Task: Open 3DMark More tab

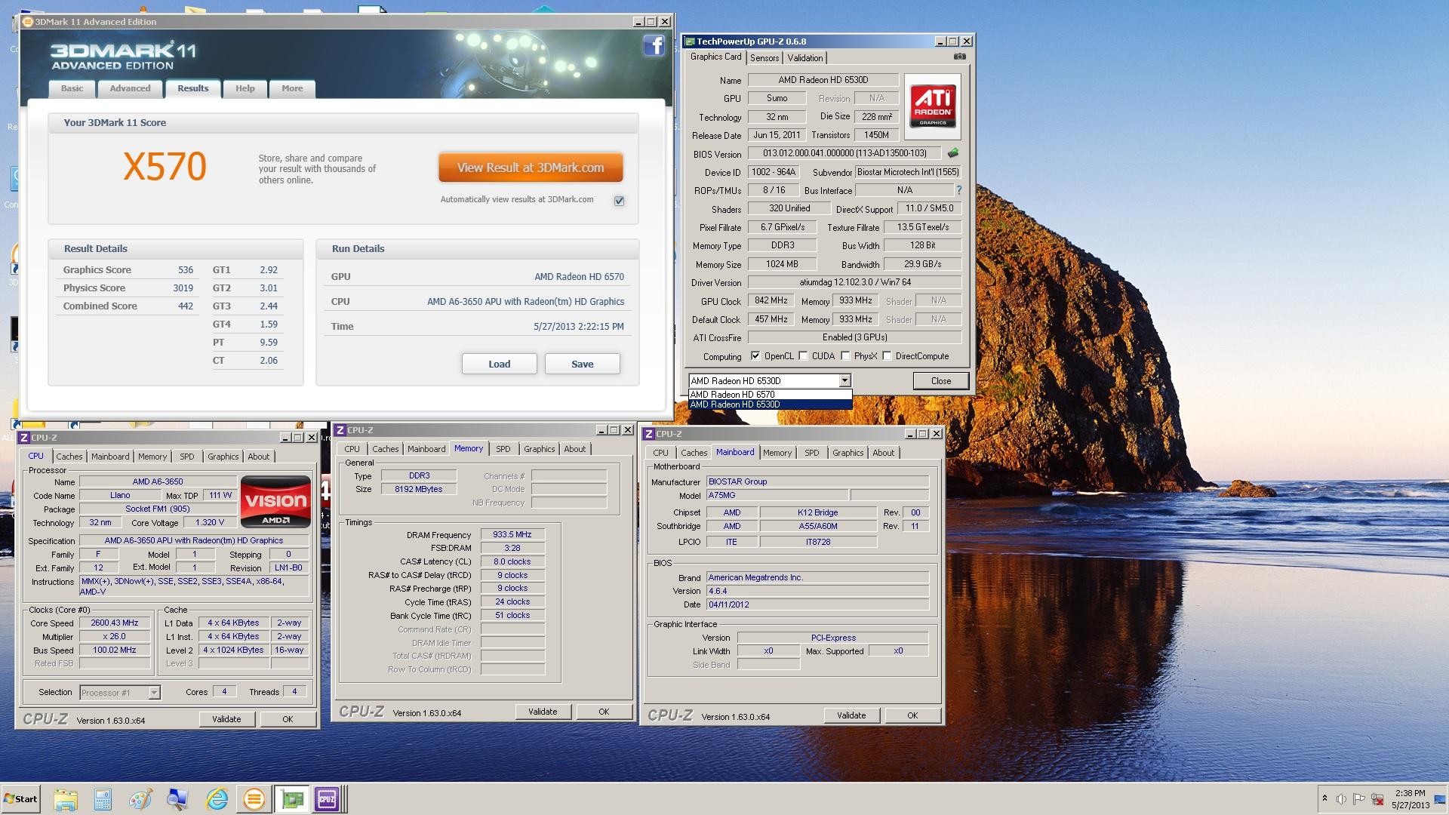Action: pyautogui.click(x=292, y=88)
